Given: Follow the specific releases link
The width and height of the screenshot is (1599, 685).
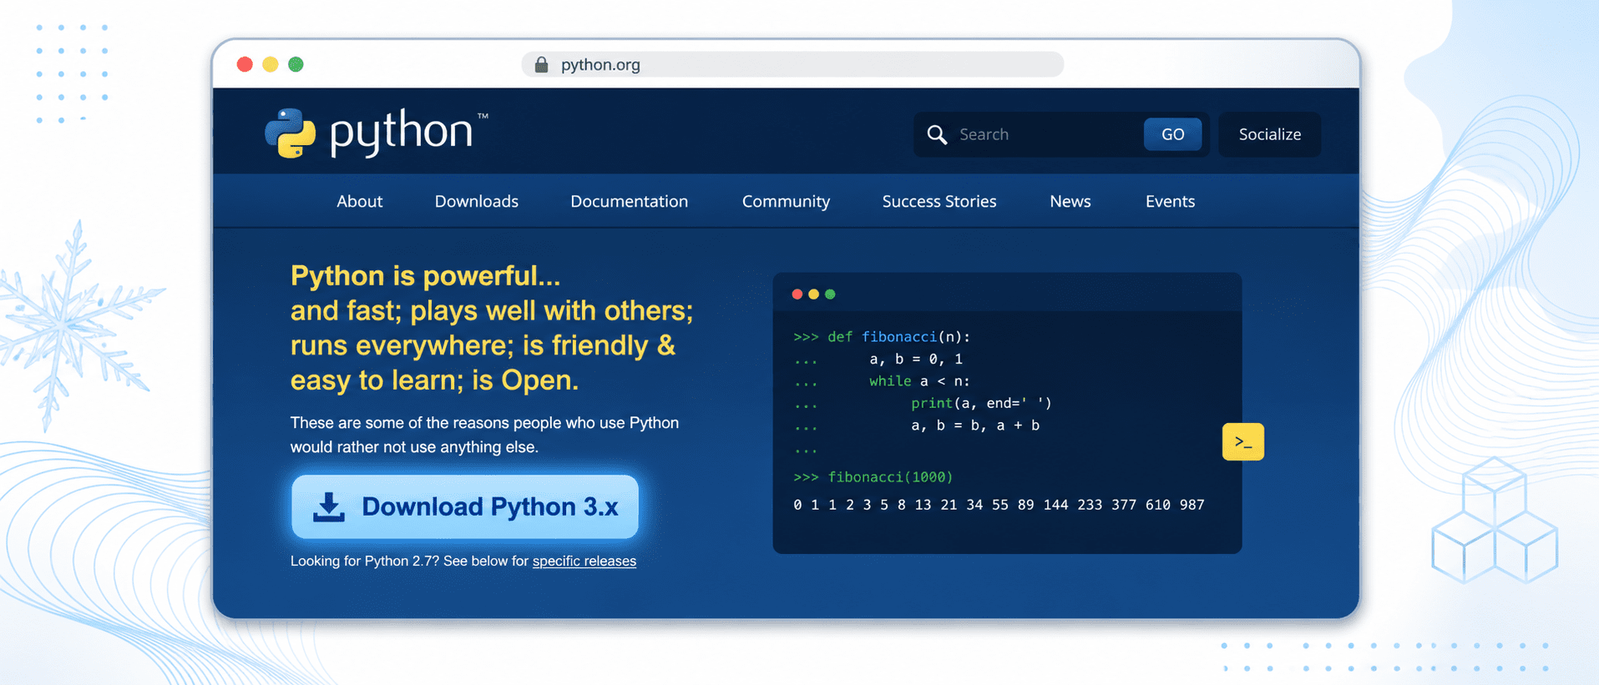Looking at the screenshot, I should click(584, 561).
